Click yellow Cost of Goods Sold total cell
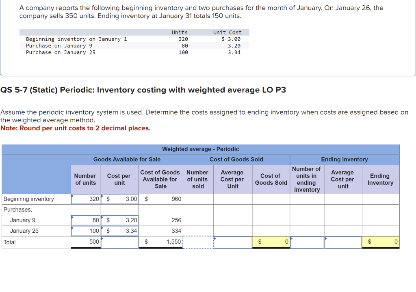The width and height of the screenshot is (416, 292). click(271, 242)
